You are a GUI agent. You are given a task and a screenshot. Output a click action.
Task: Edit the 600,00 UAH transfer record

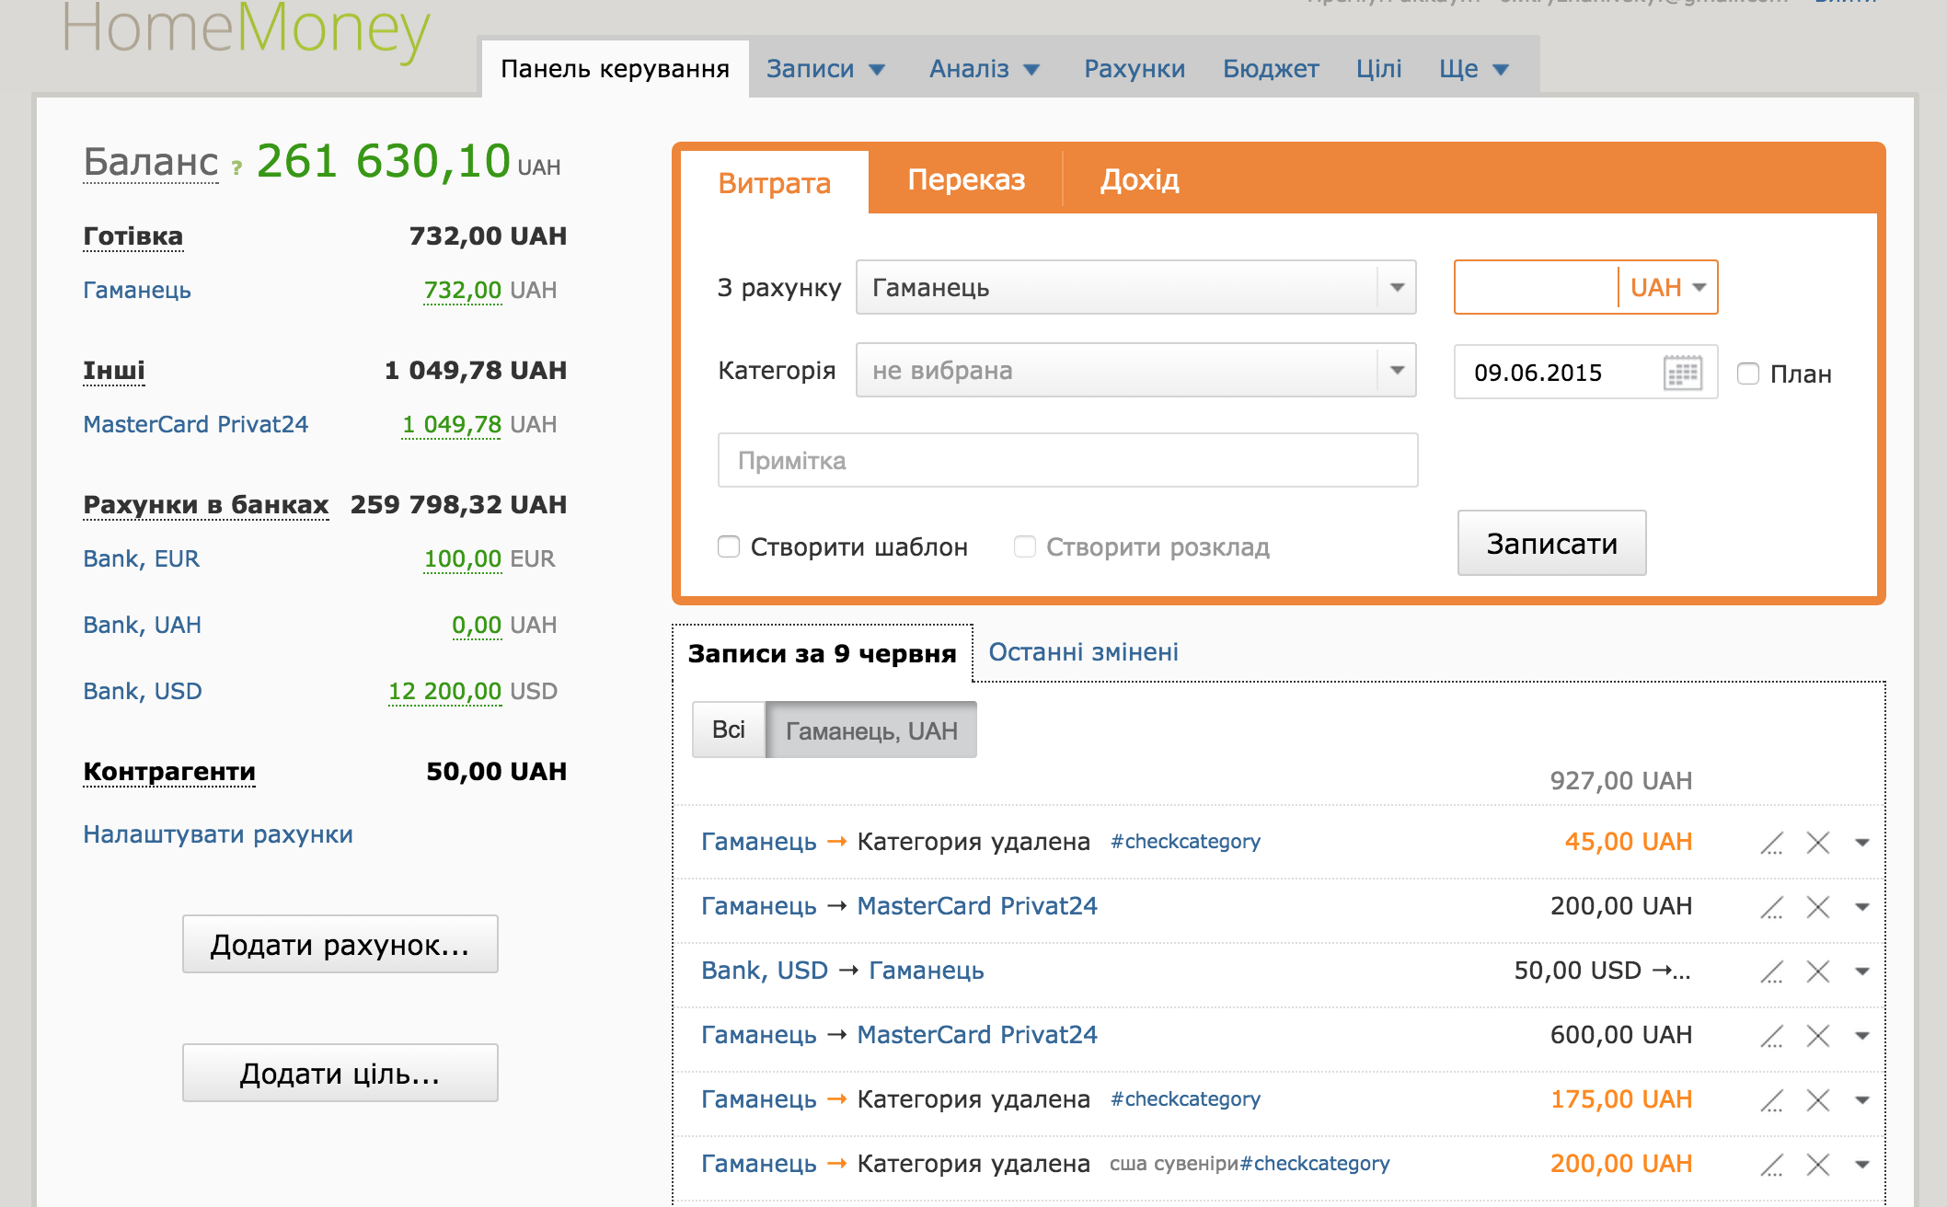coord(1771,1036)
